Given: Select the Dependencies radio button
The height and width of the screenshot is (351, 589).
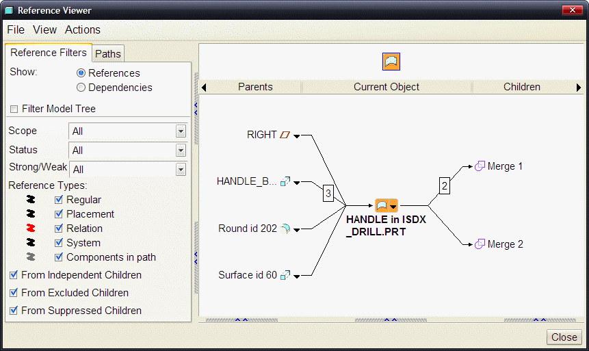Looking at the screenshot, I should (x=81, y=88).
